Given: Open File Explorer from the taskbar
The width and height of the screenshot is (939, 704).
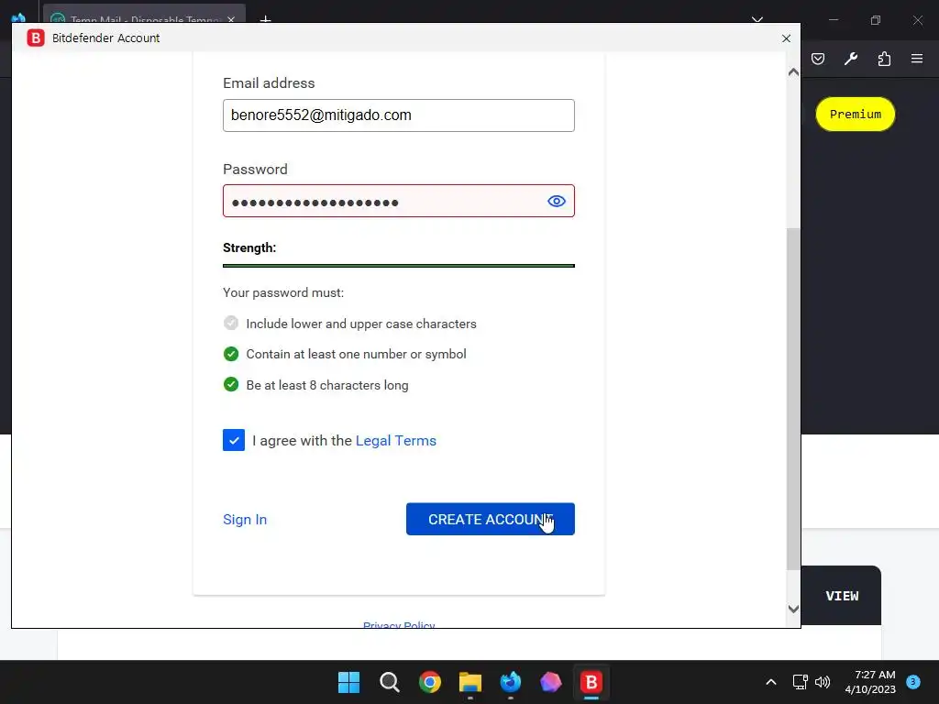Looking at the screenshot, I should point(470,682).
